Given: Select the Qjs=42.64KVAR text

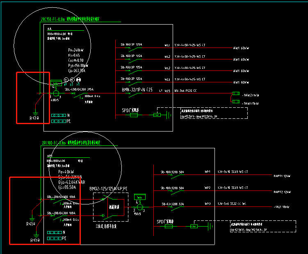Looking at the screenshot, I should click(72, 182).
